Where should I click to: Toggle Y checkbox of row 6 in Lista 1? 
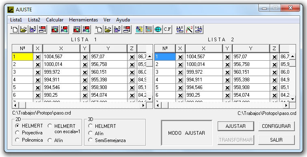click(85, 95)
